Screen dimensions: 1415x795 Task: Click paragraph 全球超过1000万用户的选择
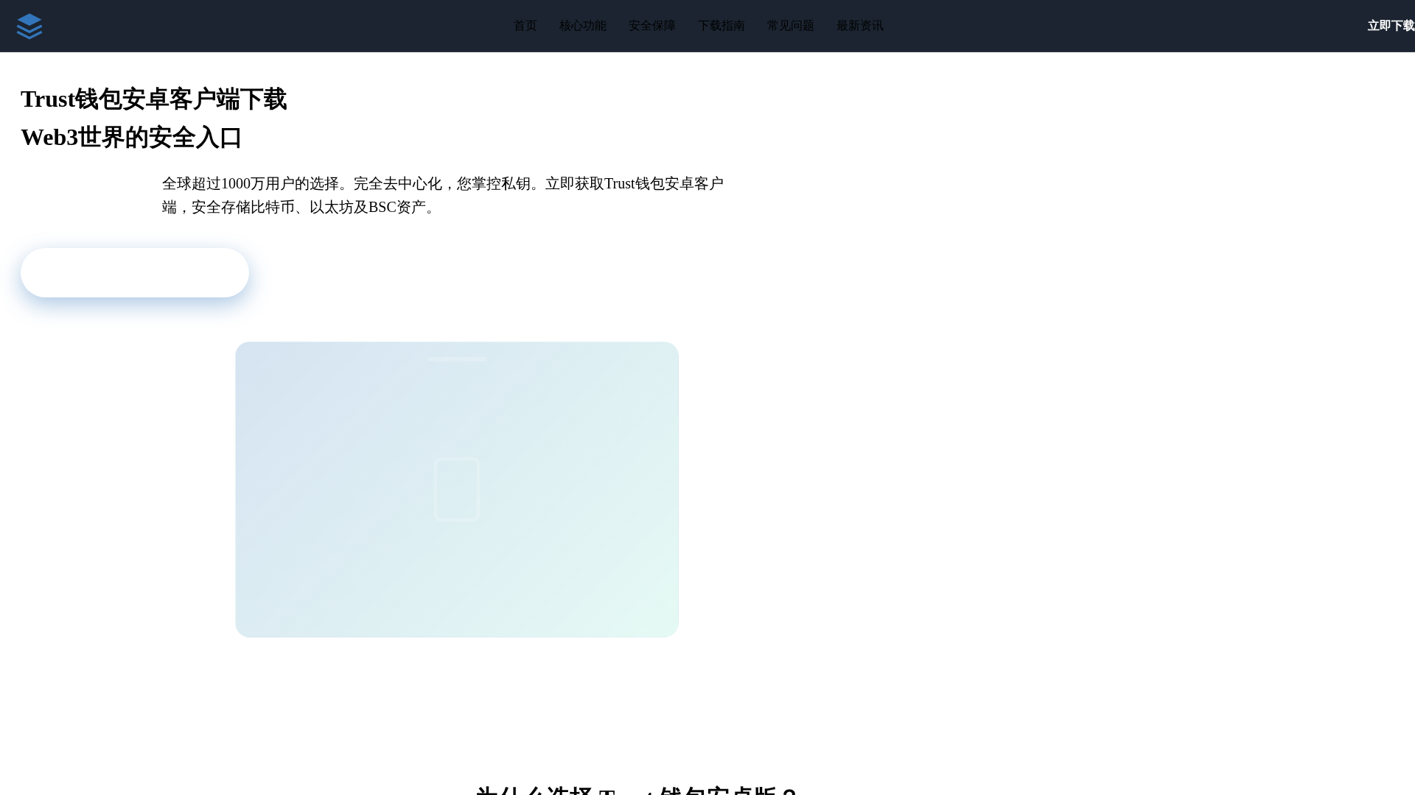pyautogui.click(x=443, y=195)
